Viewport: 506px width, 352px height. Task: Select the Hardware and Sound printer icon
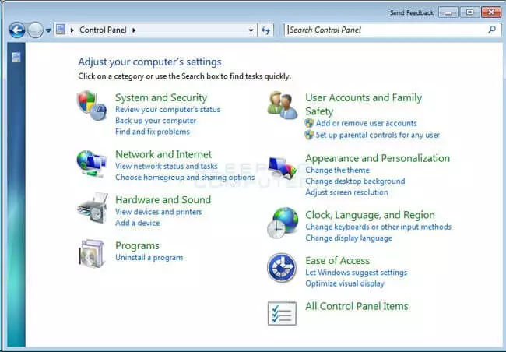[x=93, y=208]
